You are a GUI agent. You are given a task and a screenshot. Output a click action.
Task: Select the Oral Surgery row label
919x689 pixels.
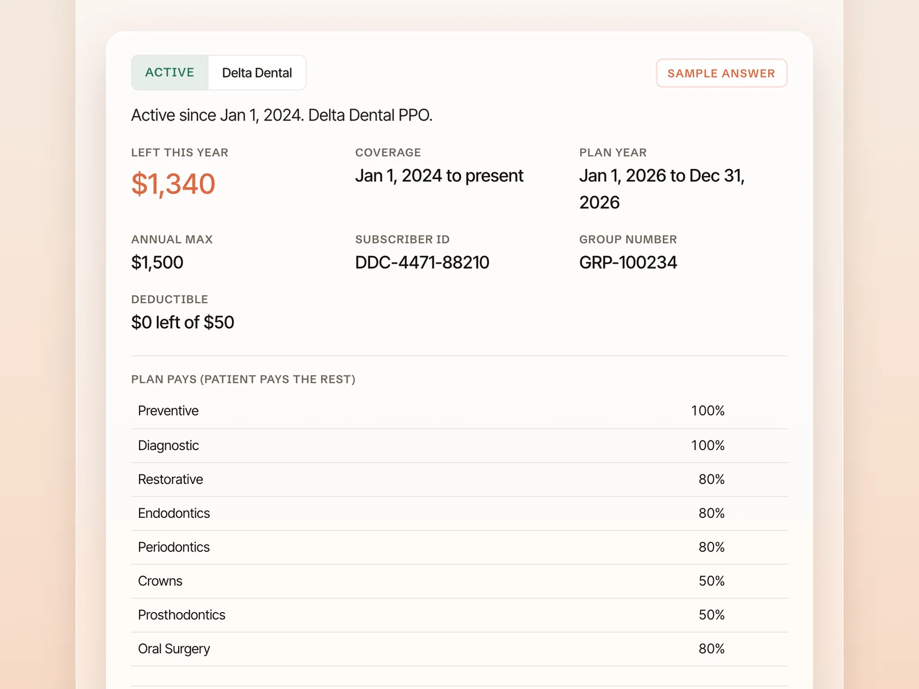pyautogui.click(x=174, y=649)
